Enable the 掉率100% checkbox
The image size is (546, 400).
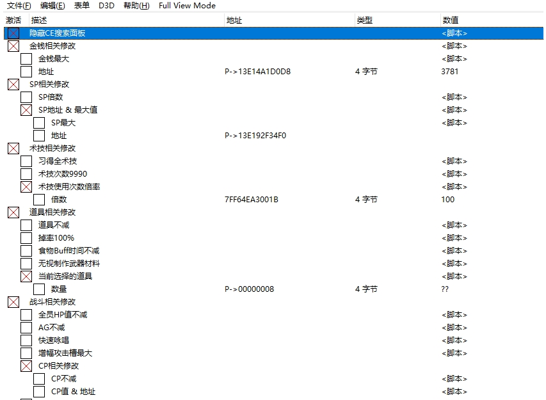pyautogui.click(x=25, y=237)
